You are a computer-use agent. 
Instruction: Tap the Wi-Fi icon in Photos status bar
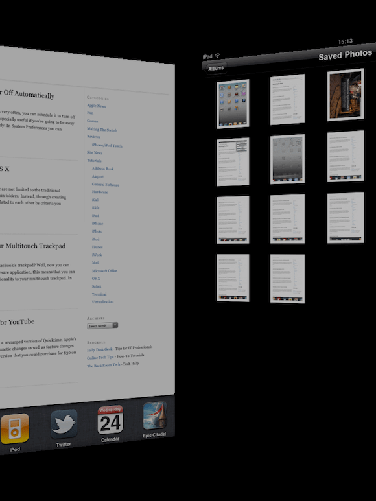point(218,56)
